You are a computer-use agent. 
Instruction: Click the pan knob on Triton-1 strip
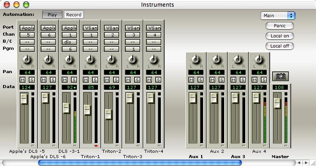(x=90, y=59)
